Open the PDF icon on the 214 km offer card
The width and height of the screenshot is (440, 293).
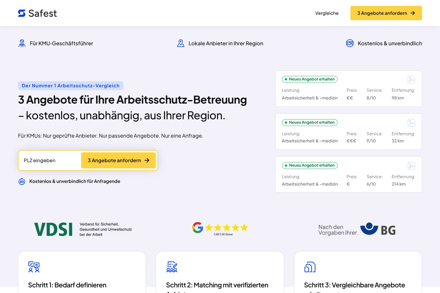(x=411, y=165)
